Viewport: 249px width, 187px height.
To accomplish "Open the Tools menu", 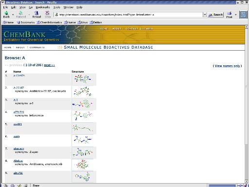I will pyautogui.click(x=57, y=7).
